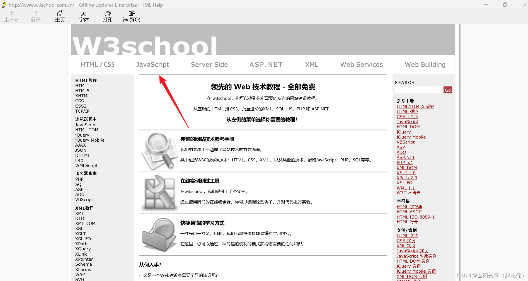Click the help app icon in title bar

point(4,5)
